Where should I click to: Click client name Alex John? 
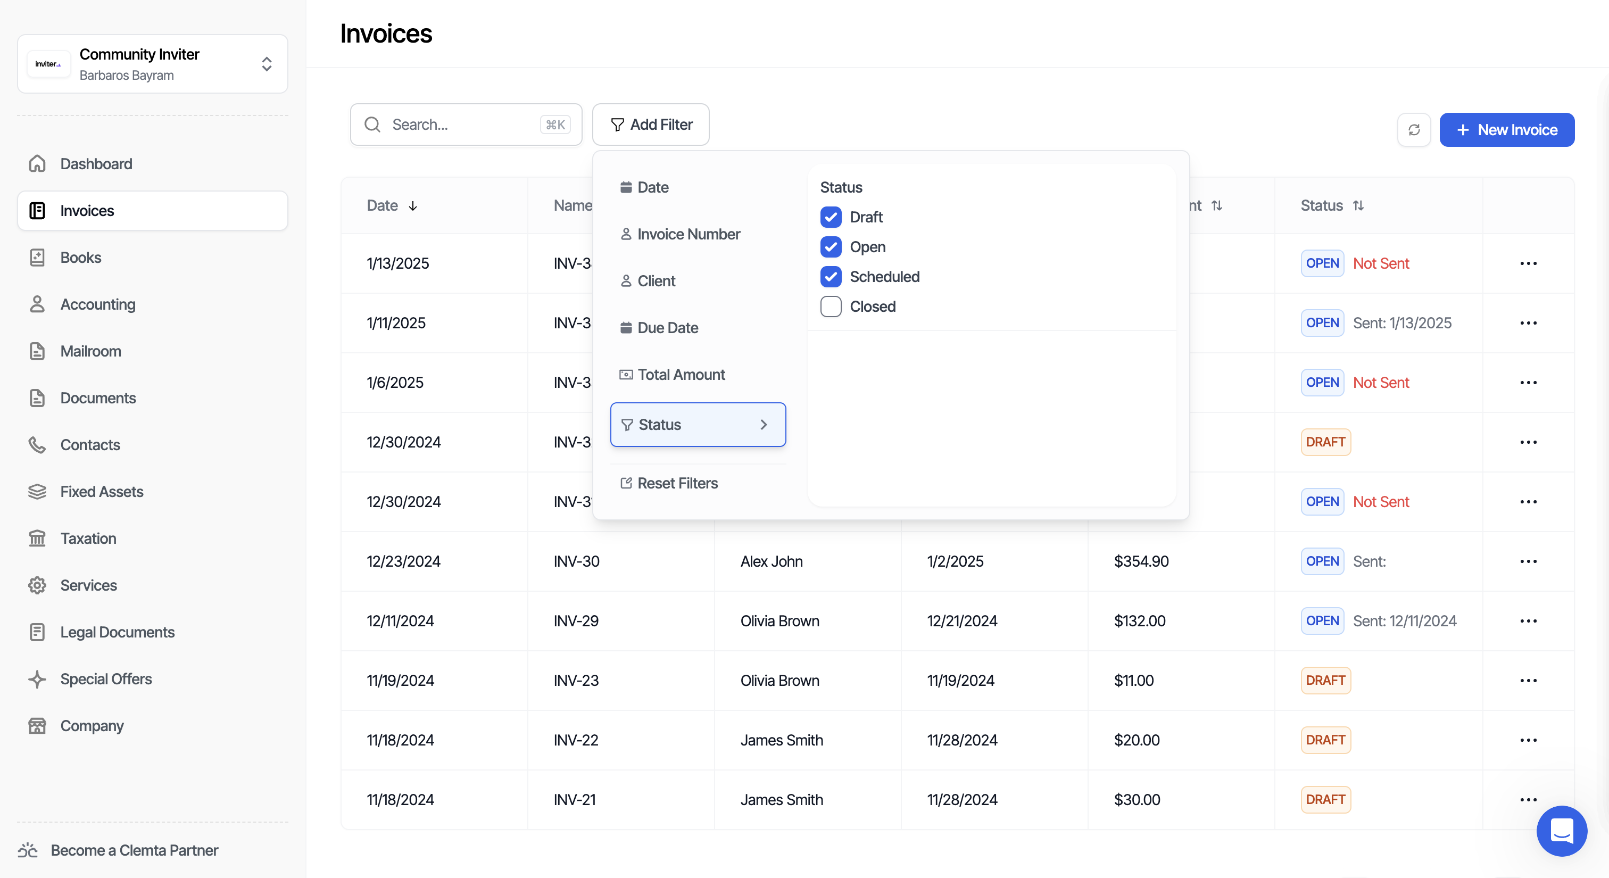click(x=772, y=561)
